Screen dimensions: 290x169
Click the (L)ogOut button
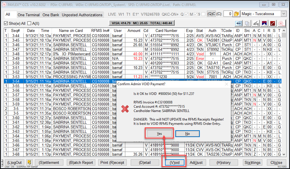(x=15, y=162)
